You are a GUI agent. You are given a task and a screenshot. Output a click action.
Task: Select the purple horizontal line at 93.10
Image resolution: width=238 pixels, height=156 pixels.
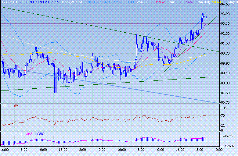pos(92,23)
